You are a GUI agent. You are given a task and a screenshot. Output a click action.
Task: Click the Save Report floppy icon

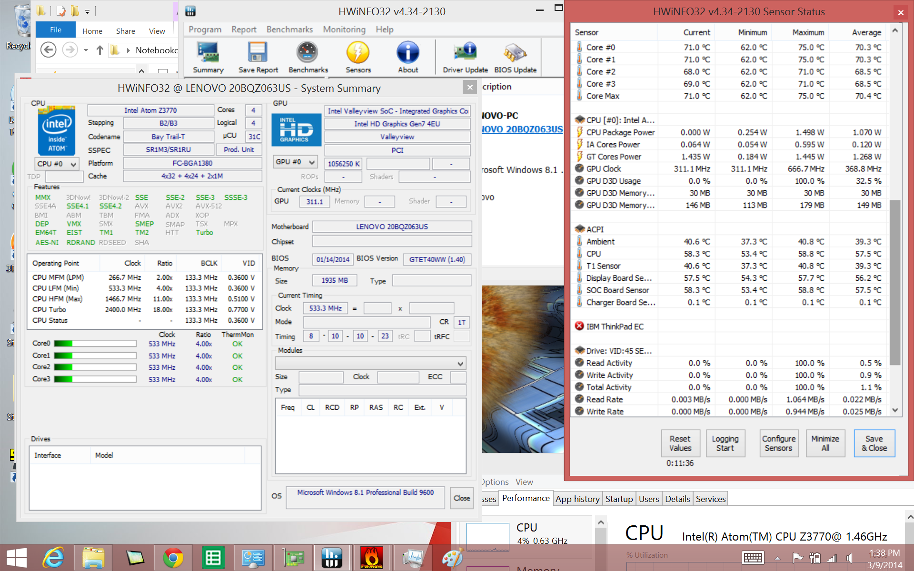258,57
